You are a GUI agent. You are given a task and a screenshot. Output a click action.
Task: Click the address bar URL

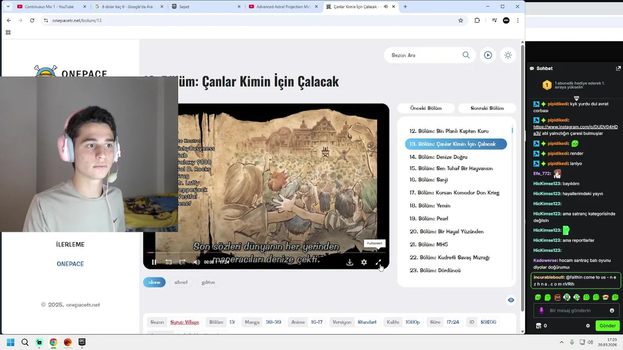tap(77, 20)
